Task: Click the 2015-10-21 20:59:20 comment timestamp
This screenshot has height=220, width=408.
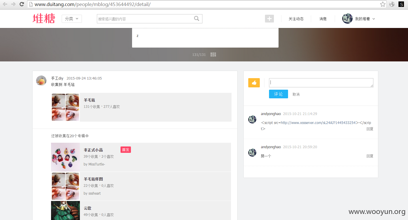Action: (300, 147)
